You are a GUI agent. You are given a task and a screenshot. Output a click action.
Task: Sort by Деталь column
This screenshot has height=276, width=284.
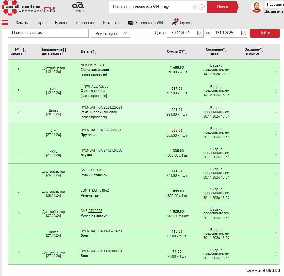click(x=94, y=52)
